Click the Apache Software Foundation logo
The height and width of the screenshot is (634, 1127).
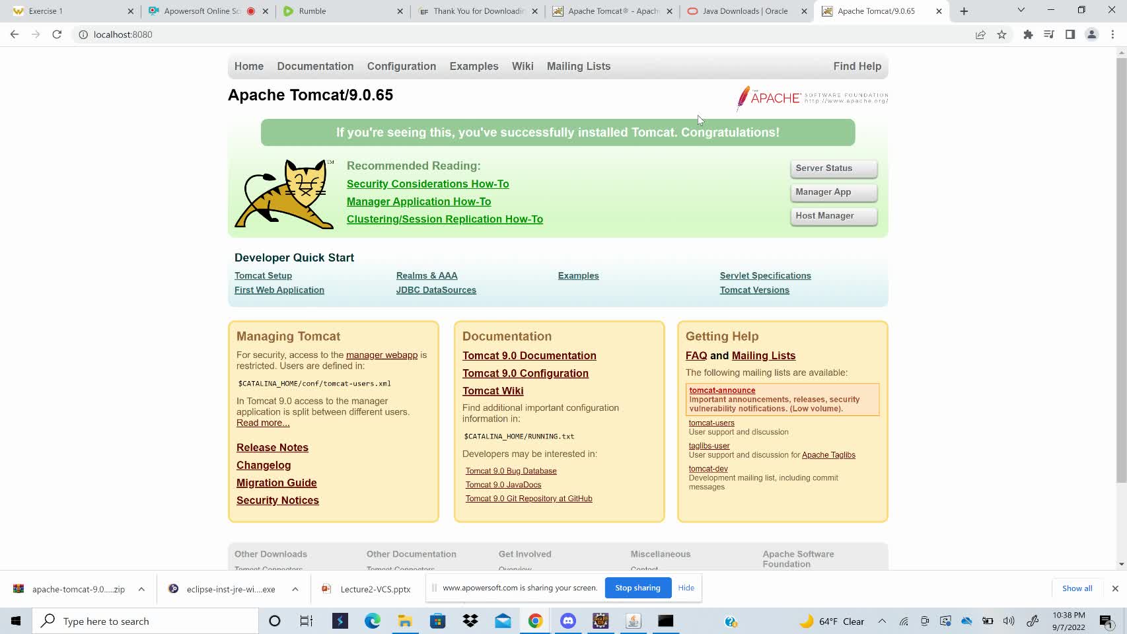(x=812, y=98)
